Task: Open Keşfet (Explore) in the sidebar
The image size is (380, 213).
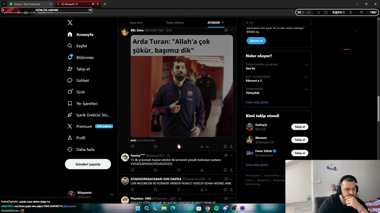Action: point(77,46)
